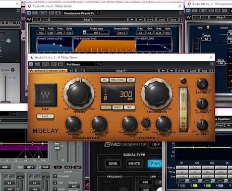232x191 pixels.
Task: Toggle H-Delay plugin power (activate) button
Action: pyautogui.click(x=31, y=64)
